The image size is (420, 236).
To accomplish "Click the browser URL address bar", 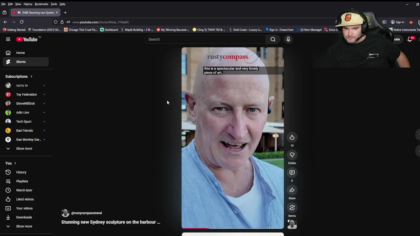I will (194, 22).
